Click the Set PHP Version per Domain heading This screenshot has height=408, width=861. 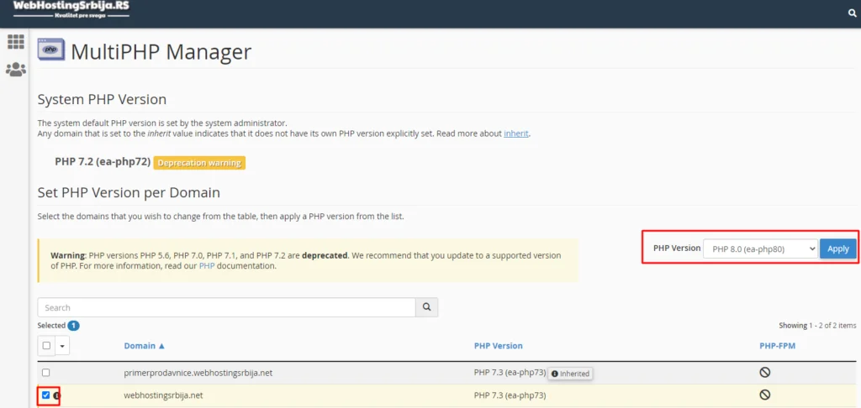[129, 192]
